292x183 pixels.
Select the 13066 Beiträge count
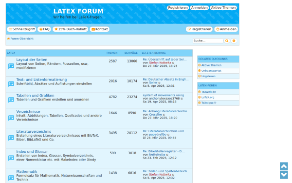(132, 61)
